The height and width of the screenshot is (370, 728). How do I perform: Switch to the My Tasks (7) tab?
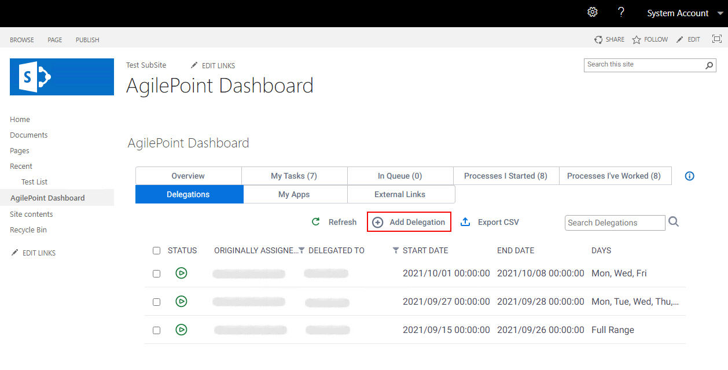[294, 176]
